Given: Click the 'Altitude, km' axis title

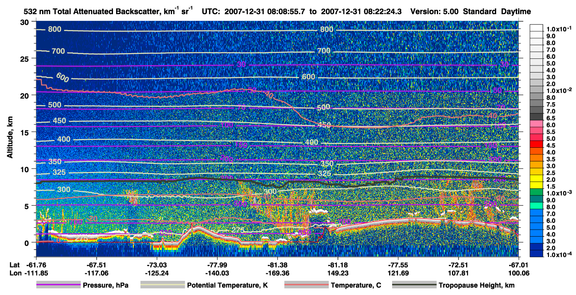Looking at the screenshot, I should (x=10, y=138).
